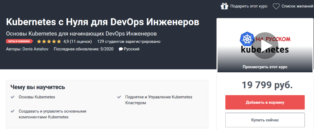Click the gift box icon
Viewport: 314px width, 130px height.
point(224,6)
